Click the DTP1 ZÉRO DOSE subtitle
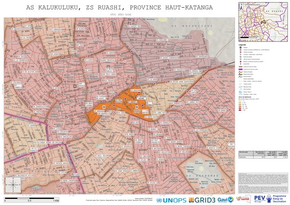 (120, 14)
